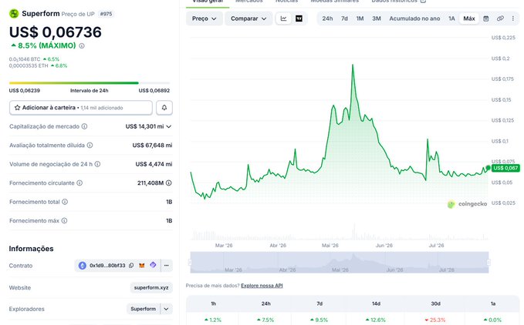The image size is (524, 325).
Task: Click the MetaMask fox icon
Action: tap(142, 266)
